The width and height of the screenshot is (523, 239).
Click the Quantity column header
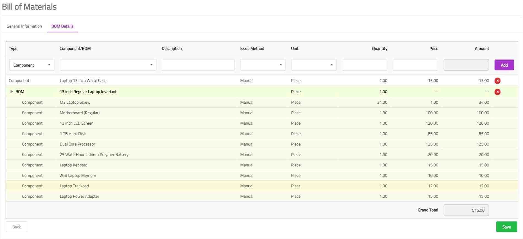pyautogui.click(x=380, y=49)
